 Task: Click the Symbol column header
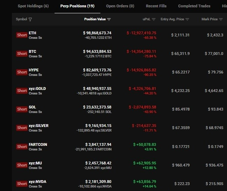[21, 19]
